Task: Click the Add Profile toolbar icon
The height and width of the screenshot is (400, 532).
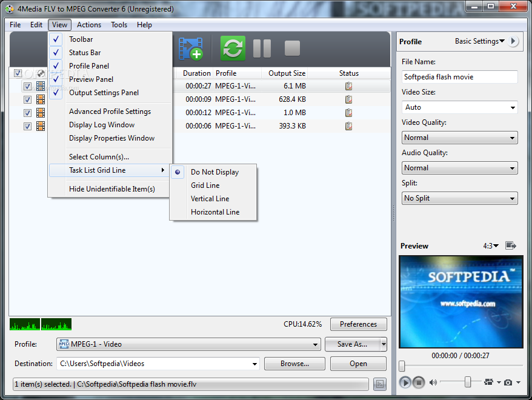Action: coord(190,48)
